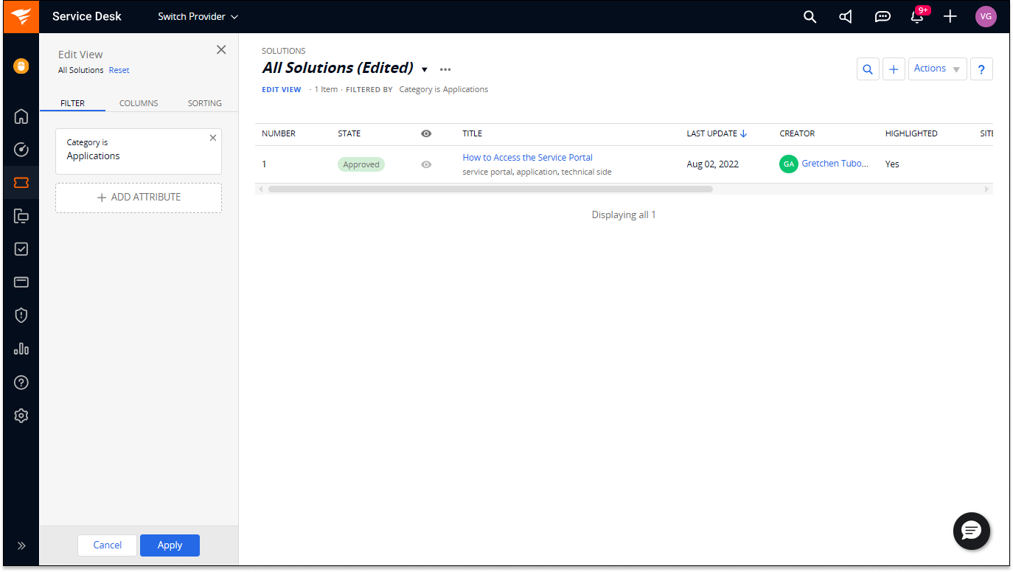Click the eye column header icon

point(426,133)
